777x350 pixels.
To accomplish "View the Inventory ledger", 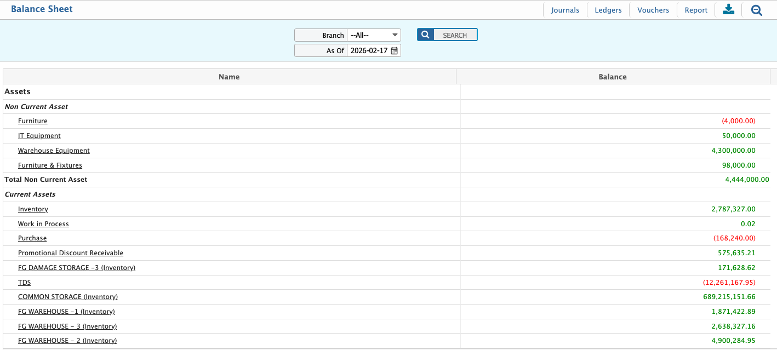I will [x=33, y=209].
